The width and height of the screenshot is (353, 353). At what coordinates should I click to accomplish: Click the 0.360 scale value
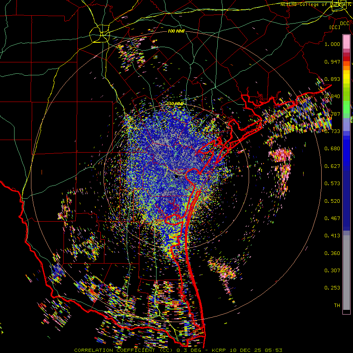pyautogui.click(x=332, y=253)
